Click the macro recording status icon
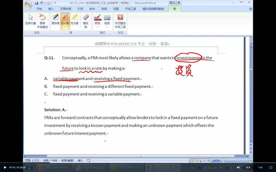Screen dimensions: 276x172 coord(89,160)
